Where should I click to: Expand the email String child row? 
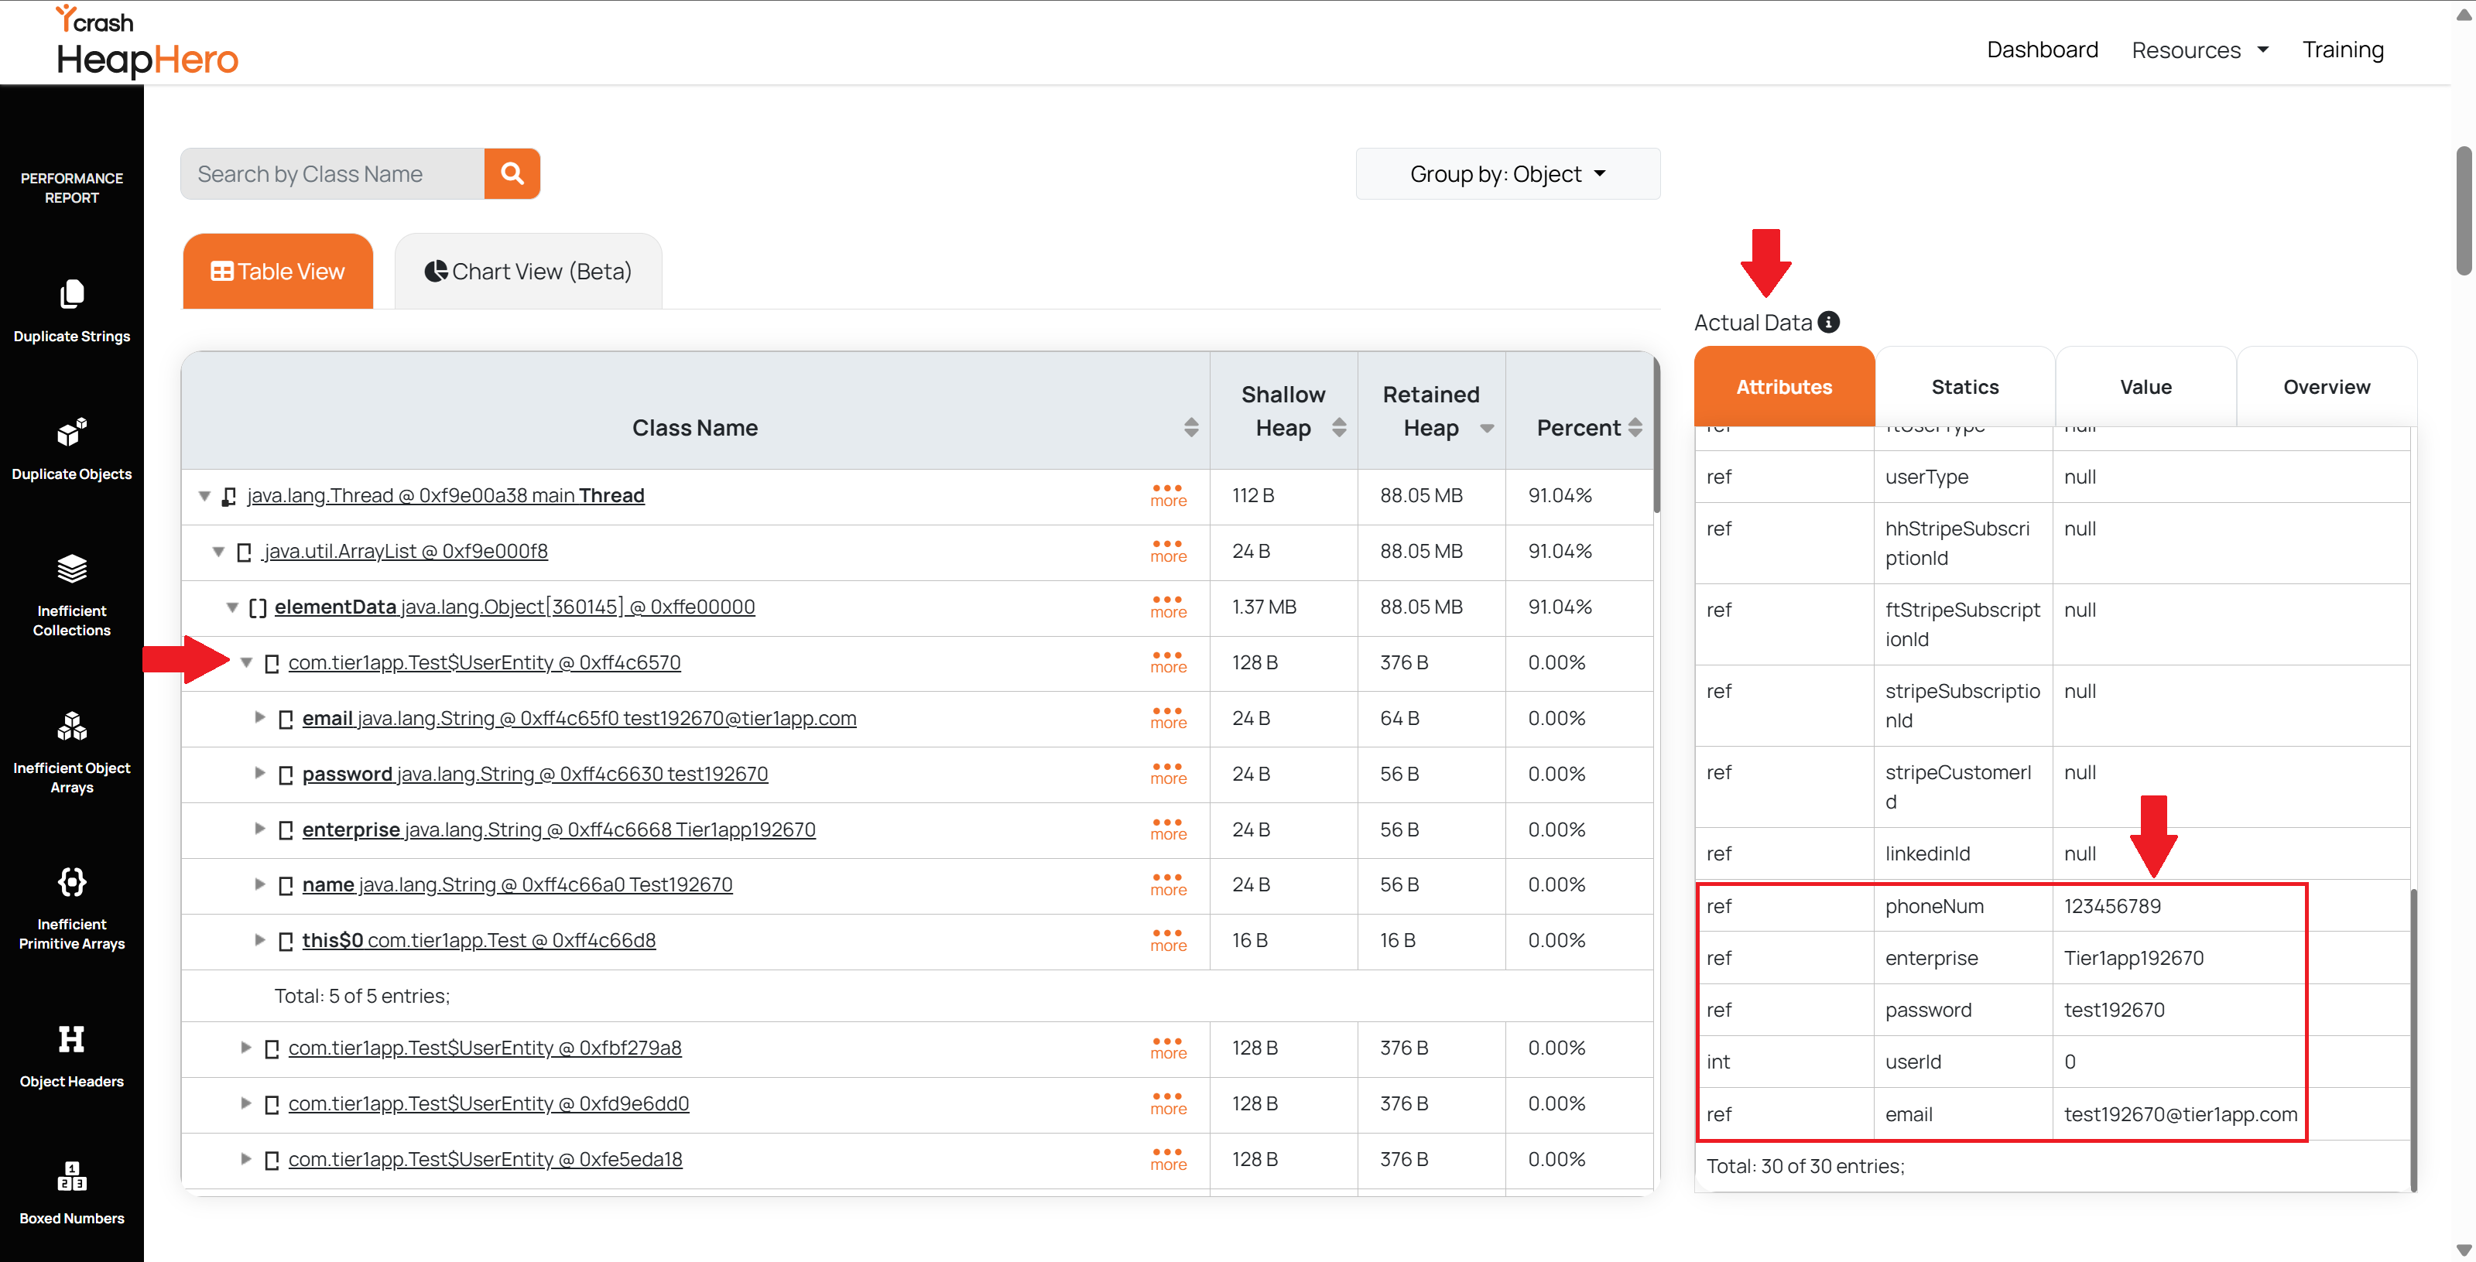(259, 718)
